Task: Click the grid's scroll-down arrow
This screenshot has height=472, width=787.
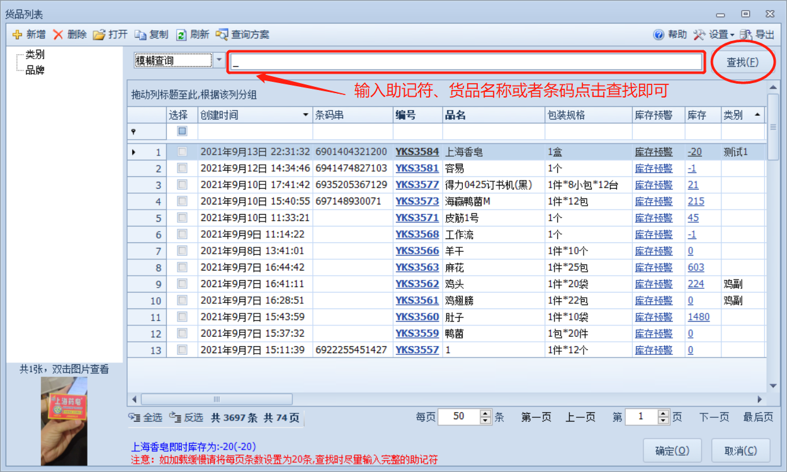Action: coord(773,386)
